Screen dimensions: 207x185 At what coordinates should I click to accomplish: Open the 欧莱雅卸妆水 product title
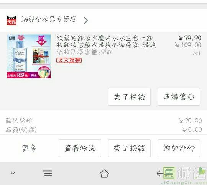pyautogui.click(x=106, y=42)
